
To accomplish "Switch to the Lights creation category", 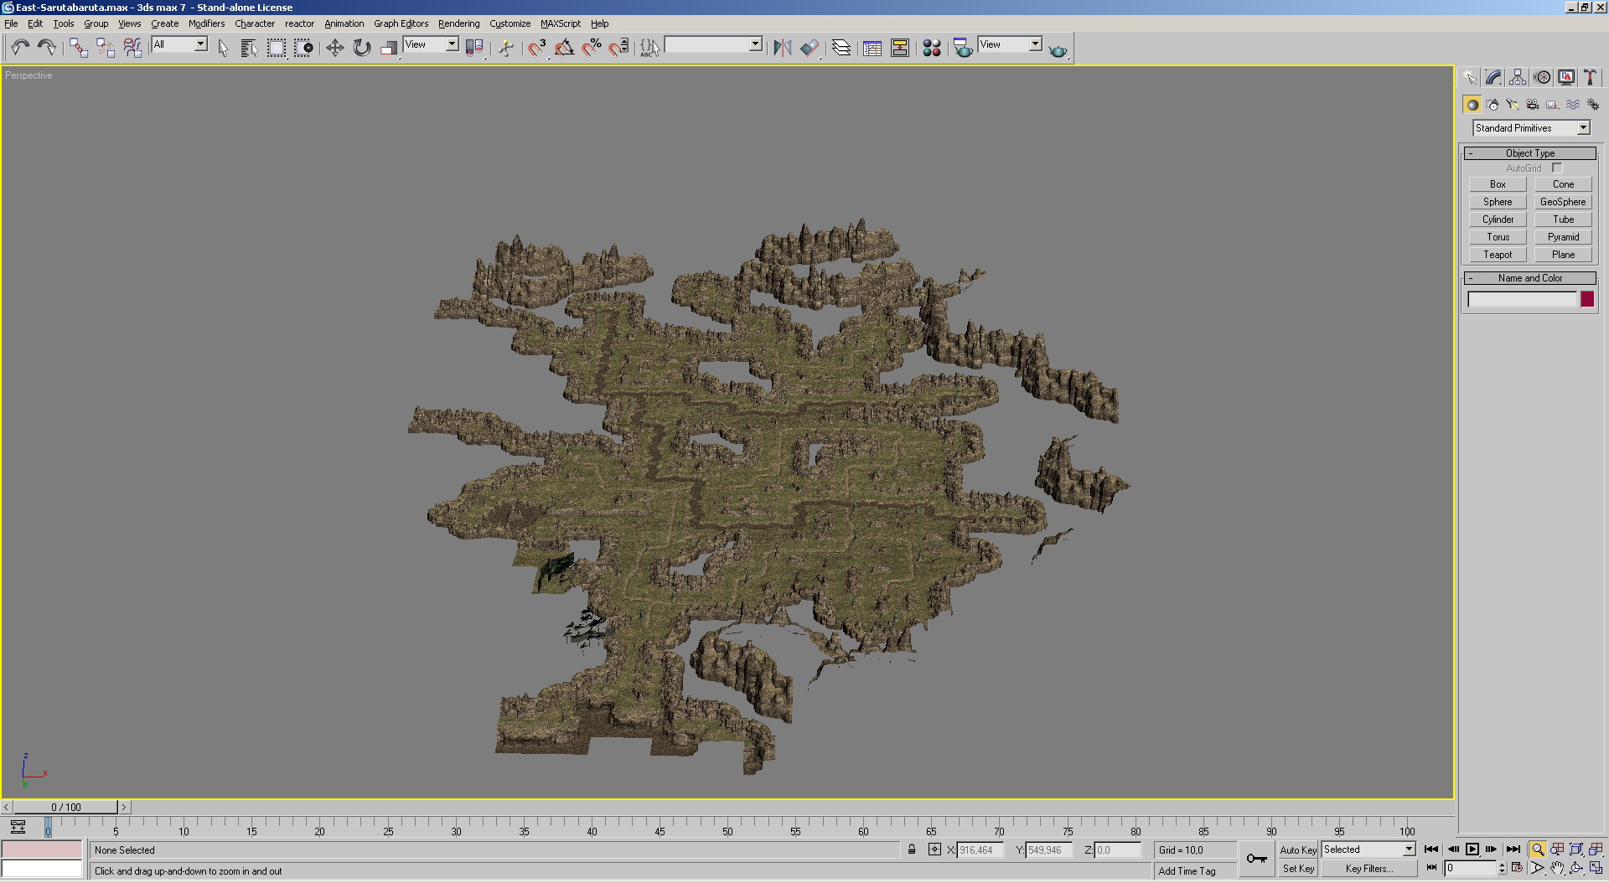I will [1512, 105].
